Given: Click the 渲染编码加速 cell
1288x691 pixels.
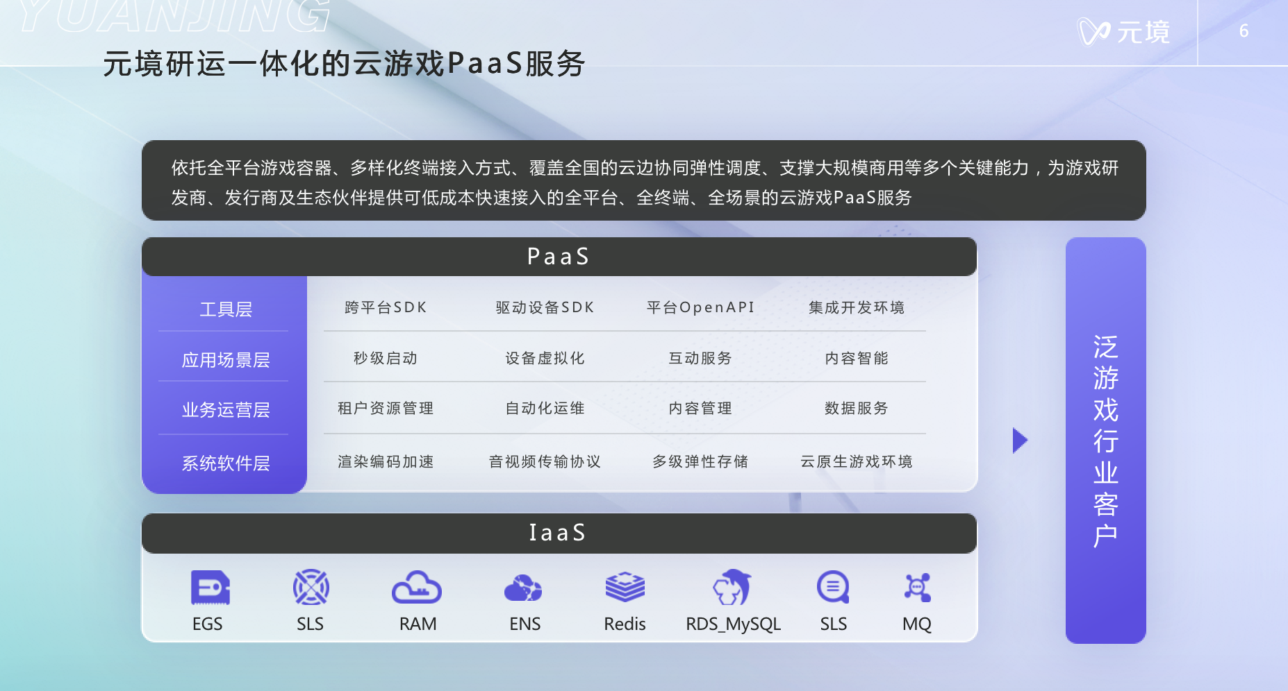Looking at the screenshot, I should tap(386, 461).
